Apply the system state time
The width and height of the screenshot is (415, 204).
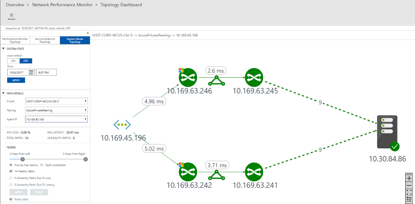[16, 80]
